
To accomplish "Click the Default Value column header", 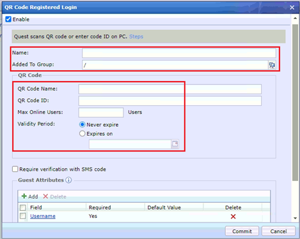I will pos(174,208).
